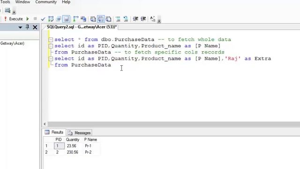Image resolution: width=300 pixels, height=169 pixels.
Task: Select row header 2 in results
Action: coord(46,152)
